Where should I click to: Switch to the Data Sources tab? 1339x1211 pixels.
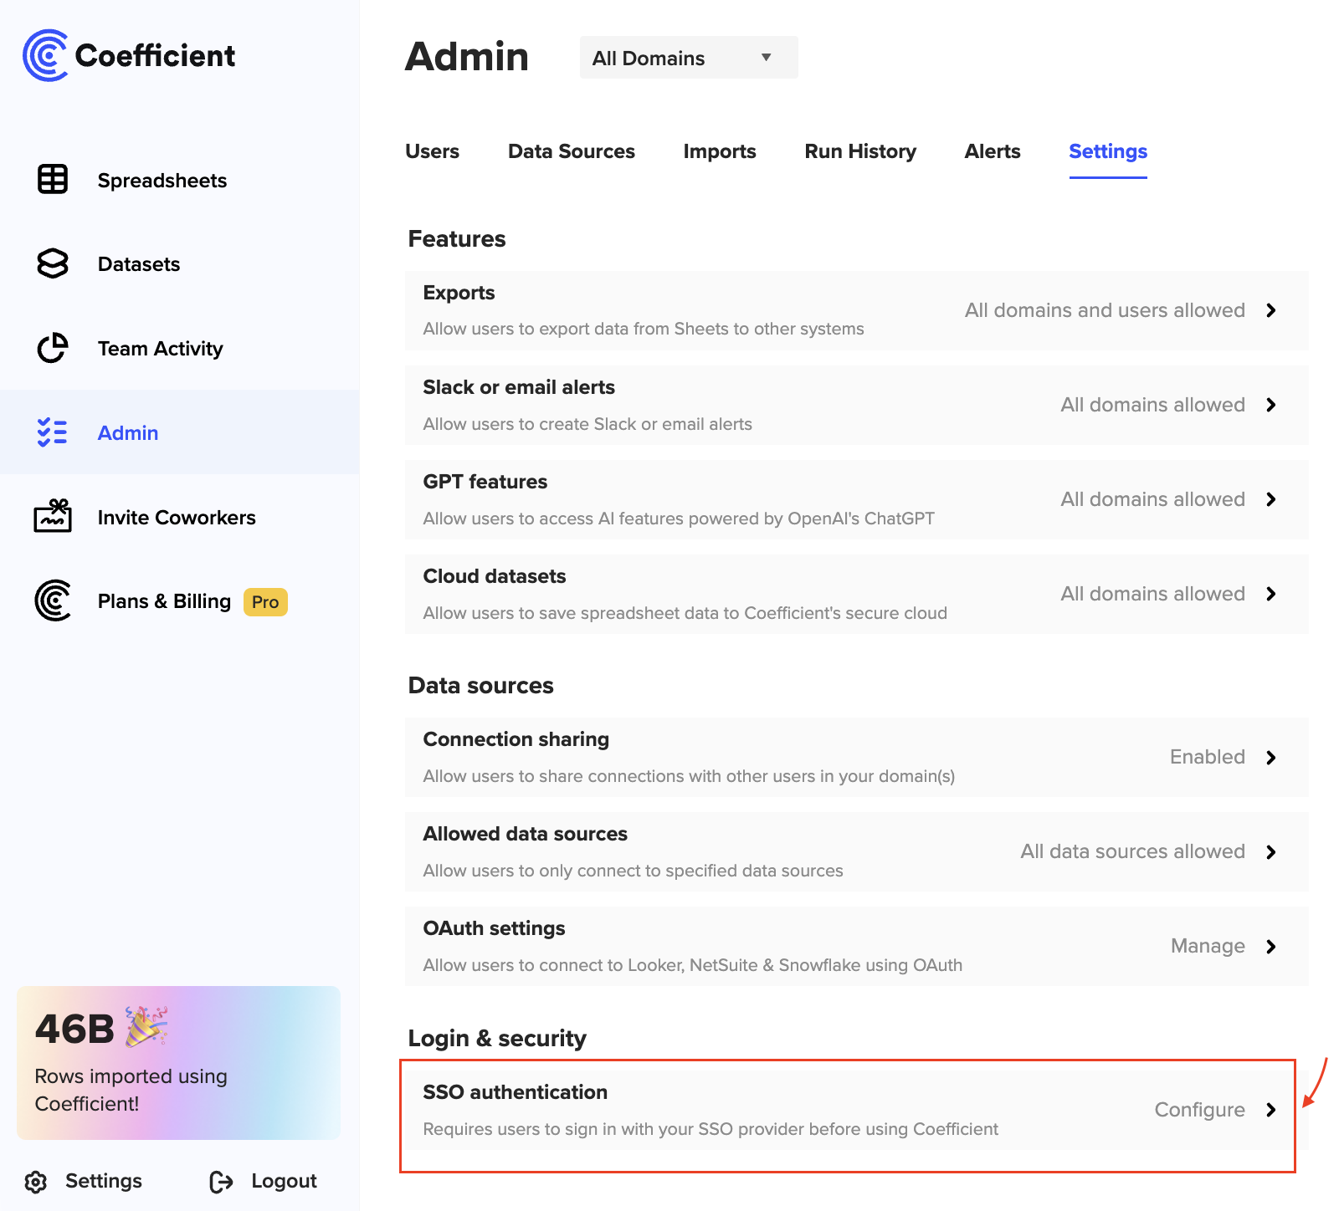[571, 151]
